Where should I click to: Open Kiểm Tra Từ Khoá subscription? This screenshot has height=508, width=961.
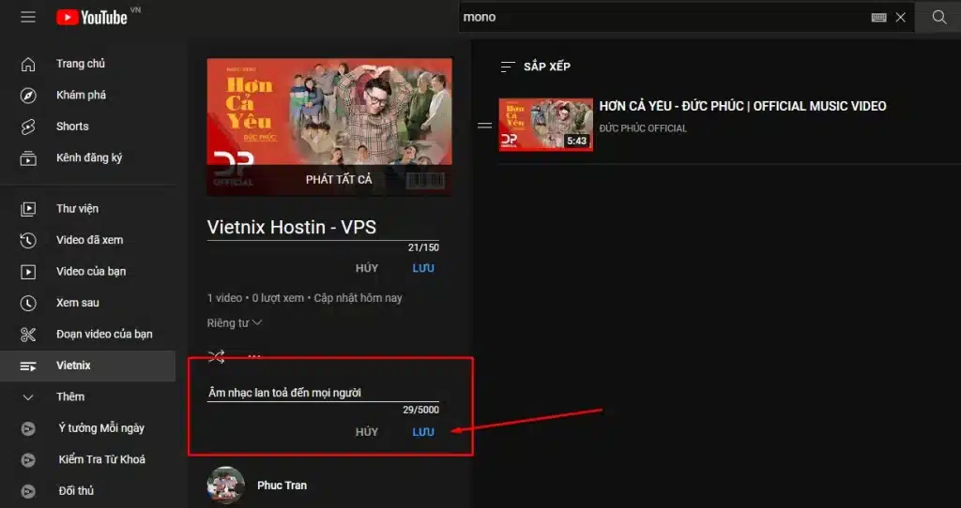tap(101, 459)
